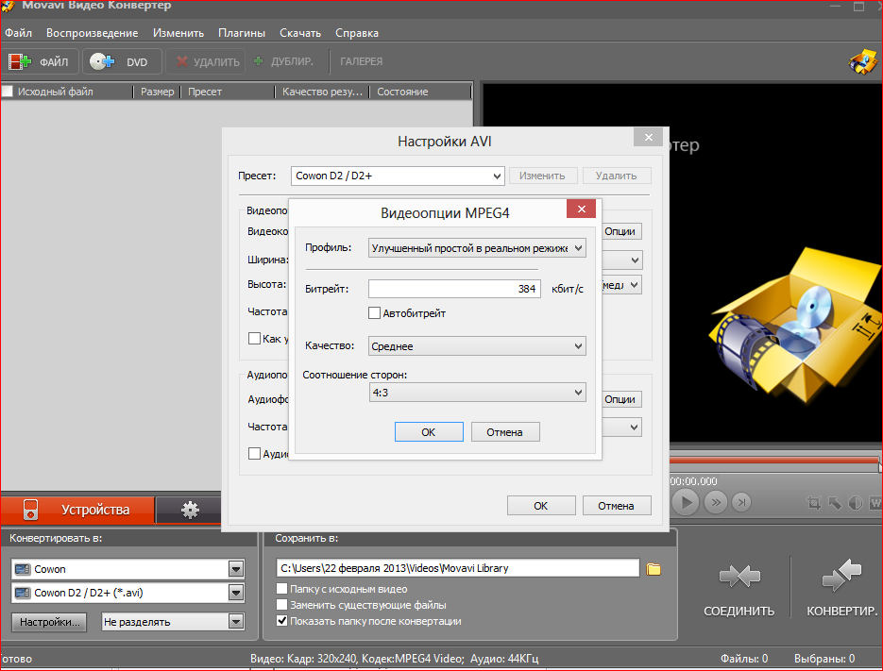Click the add DVD toolbar button
Screen dimensions: 883x671
pos(122,61)
